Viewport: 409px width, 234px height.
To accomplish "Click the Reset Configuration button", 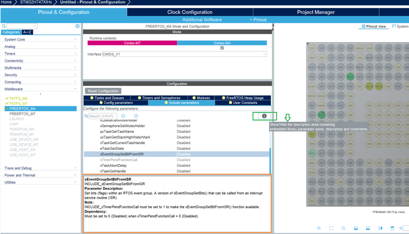I will coord(103,91).
